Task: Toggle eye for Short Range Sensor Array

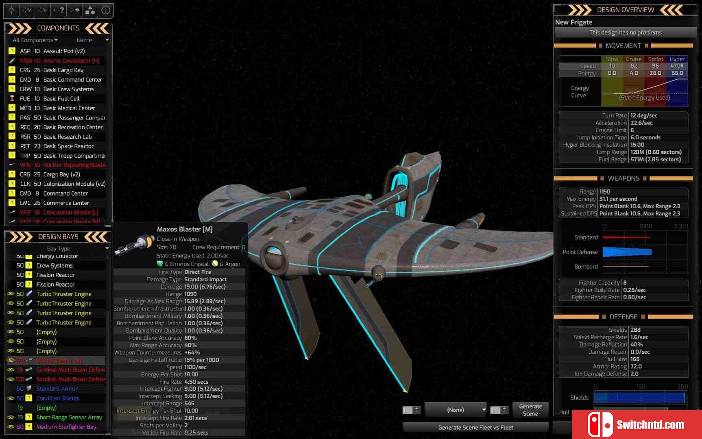Action: (11, 417)
